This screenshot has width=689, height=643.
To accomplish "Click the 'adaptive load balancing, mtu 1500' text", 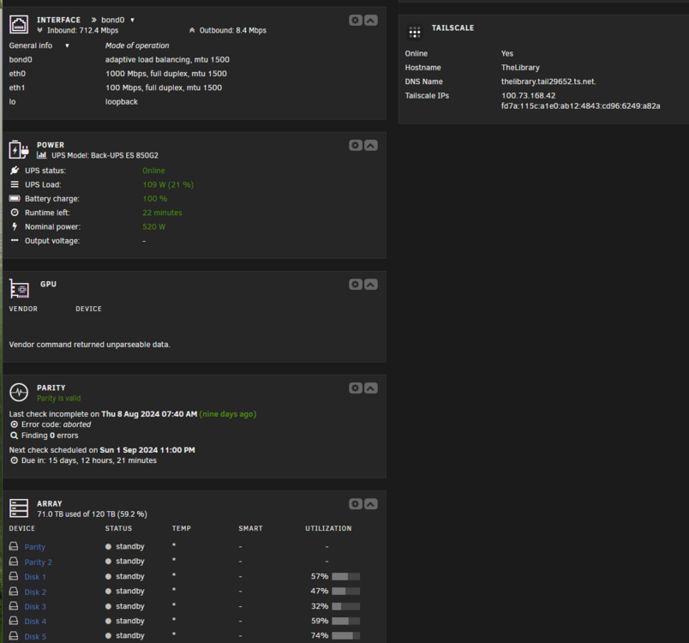I will tap(167, 59).
